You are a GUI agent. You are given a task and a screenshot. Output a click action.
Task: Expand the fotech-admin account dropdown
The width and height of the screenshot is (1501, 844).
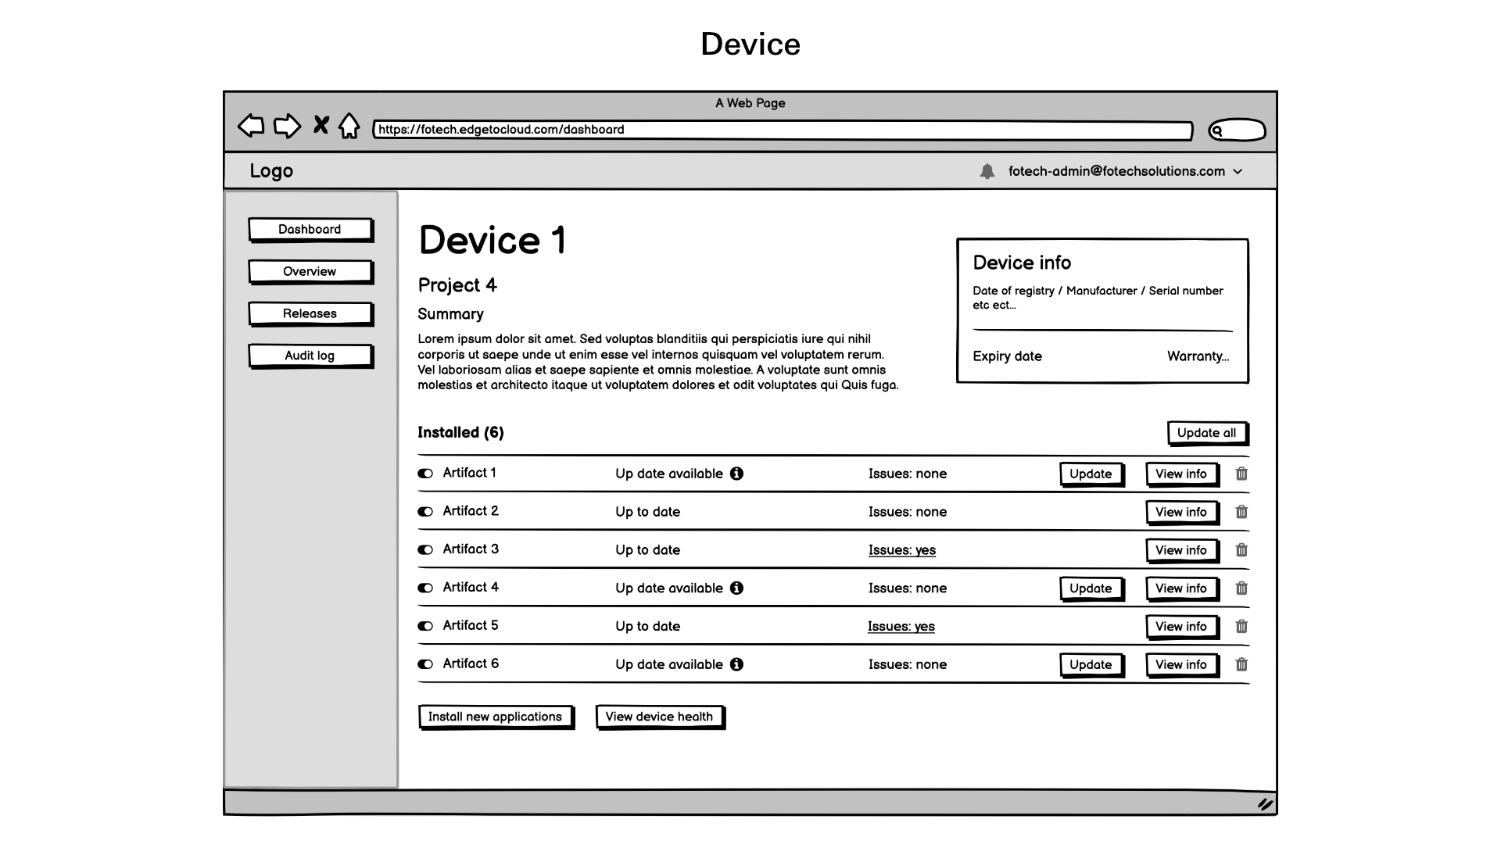(1238, 172)
